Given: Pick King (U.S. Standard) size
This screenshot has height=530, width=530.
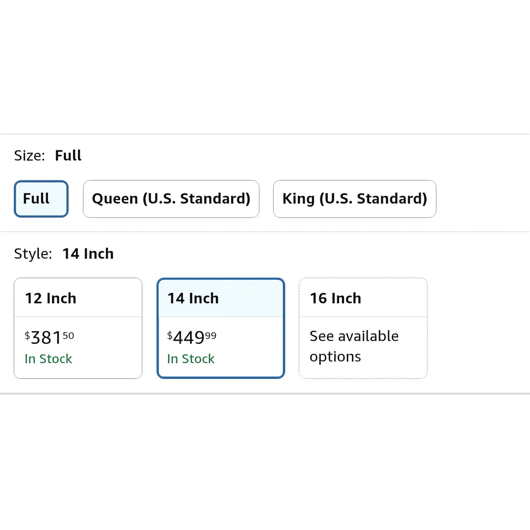Looking at the screenshot, I should coord(354,199).
